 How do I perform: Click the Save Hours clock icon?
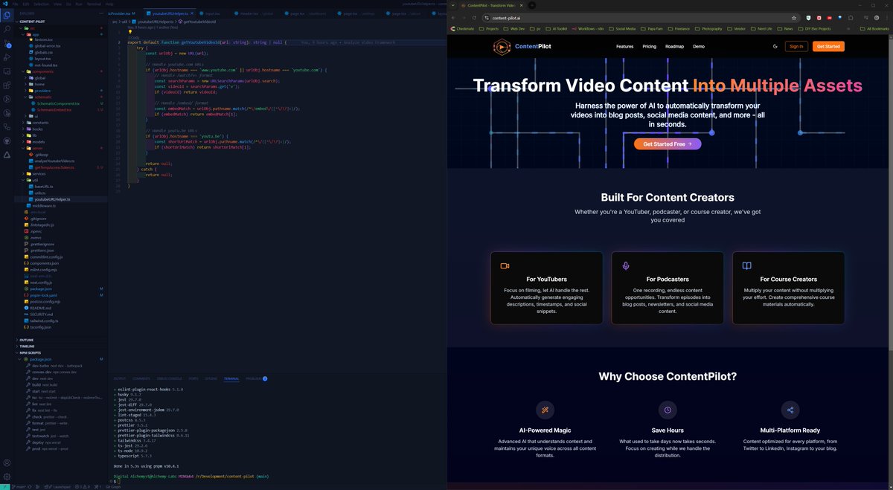click(668, 410)
